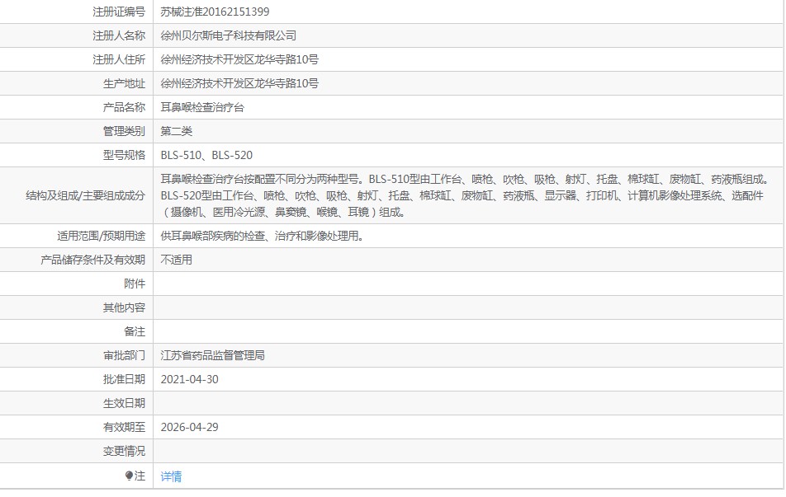This screenshot has width=786, height=497.
Task: Select product name 耳鼻喉检查治疗台
Action: pyautogui.click(x=202, y=107)
